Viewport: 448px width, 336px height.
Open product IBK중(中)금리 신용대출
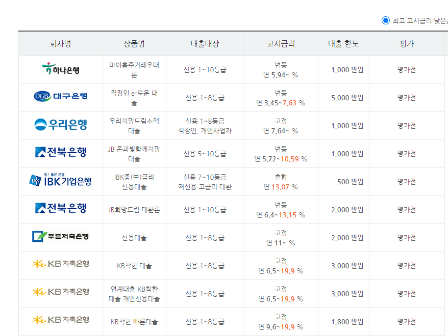(x=134, y=182)
